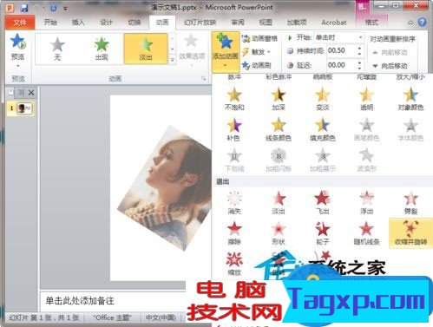Edit the 持续时间 field showing 00.50

[342, 50]
